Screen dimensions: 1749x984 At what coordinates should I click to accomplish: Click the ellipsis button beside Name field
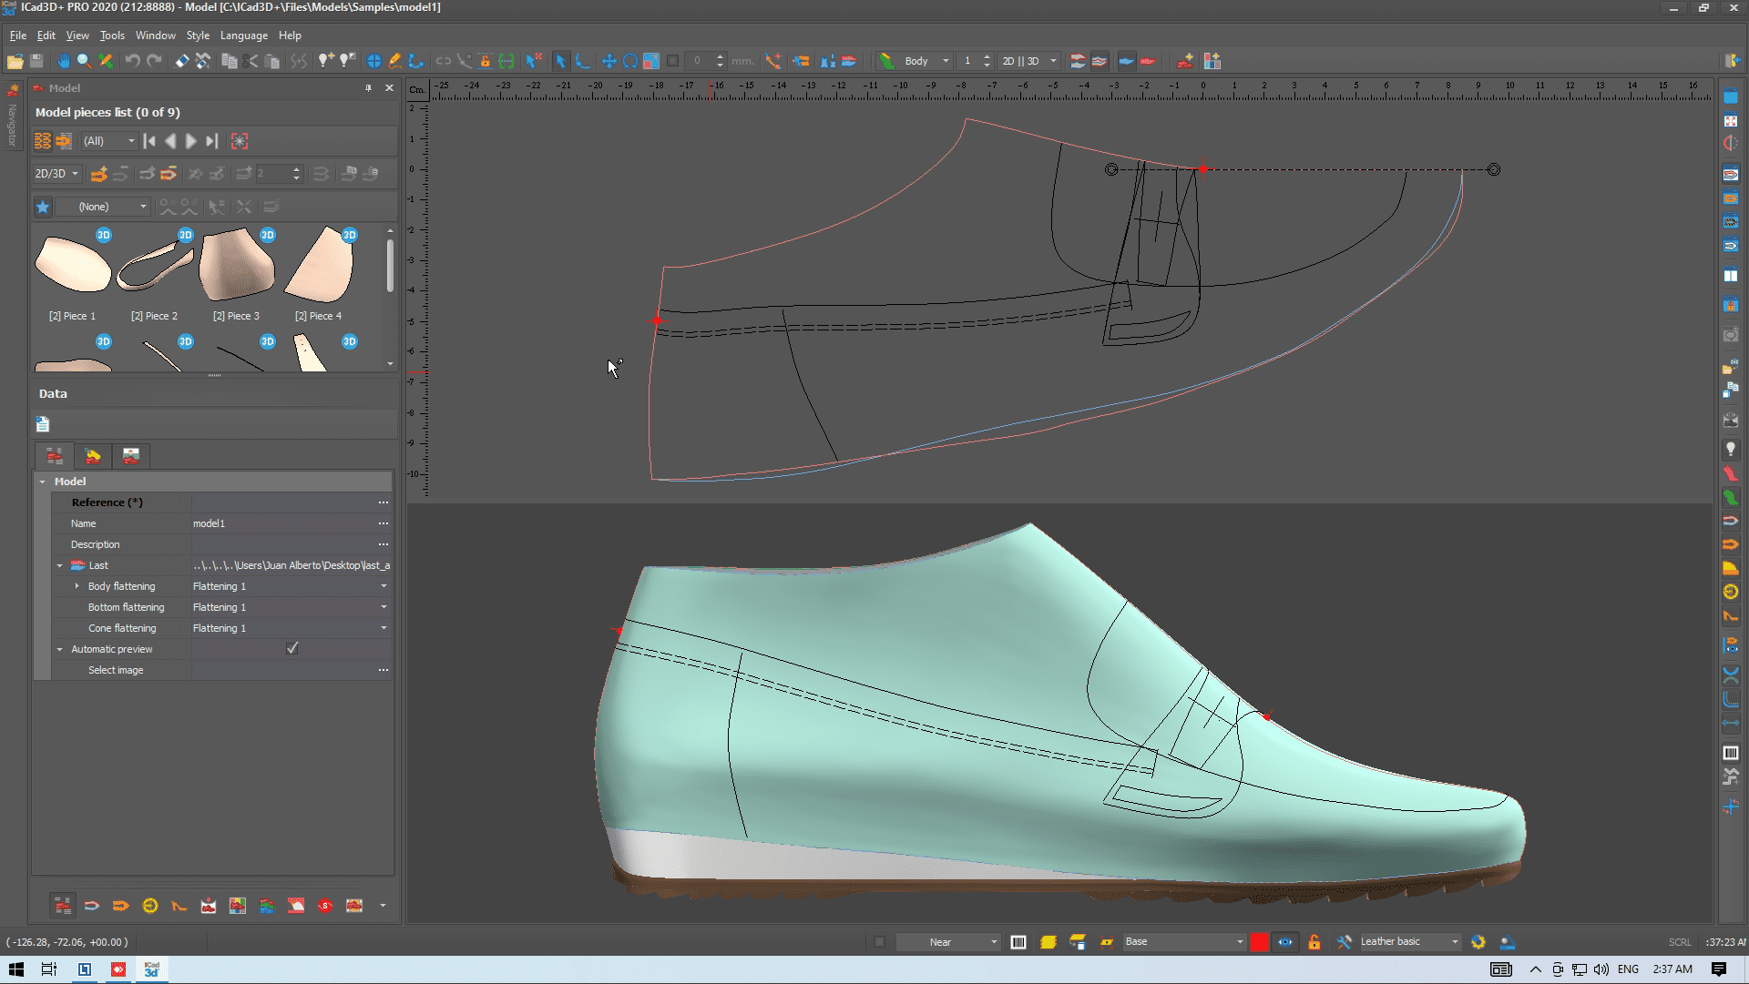pos(384,523)
